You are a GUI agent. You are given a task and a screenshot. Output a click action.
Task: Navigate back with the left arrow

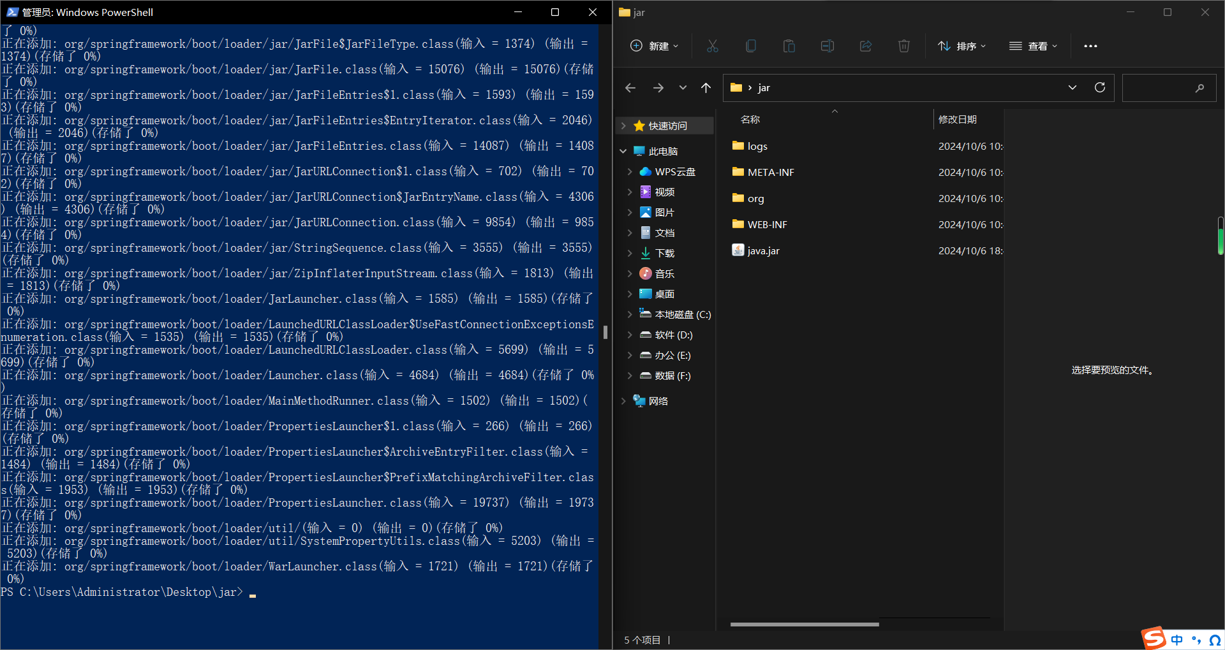630,88
